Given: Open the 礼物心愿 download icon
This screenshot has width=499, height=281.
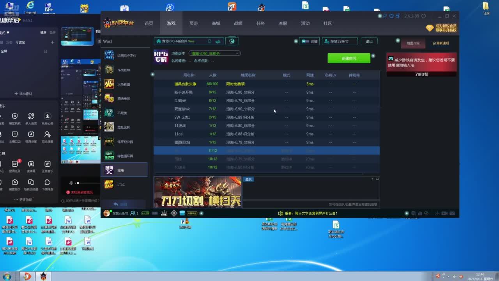Looking at the screenshot, I should [47, 118].
